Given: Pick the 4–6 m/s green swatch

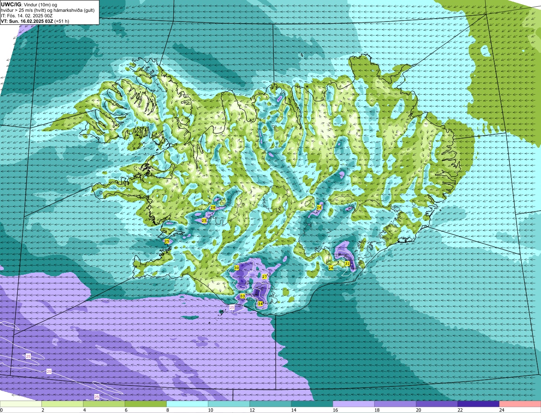Looking at the screenshot, I should point(104,404).
